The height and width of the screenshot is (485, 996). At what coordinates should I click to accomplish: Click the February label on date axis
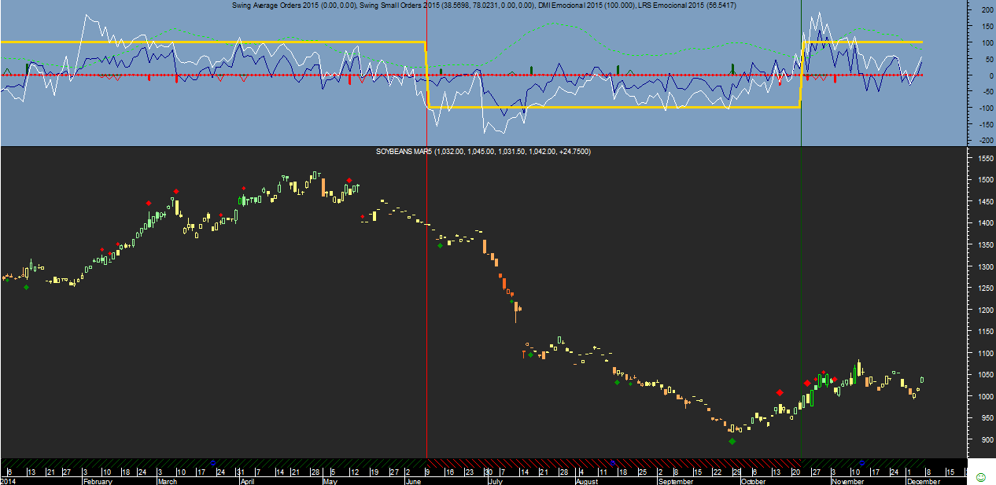(99, 481)
